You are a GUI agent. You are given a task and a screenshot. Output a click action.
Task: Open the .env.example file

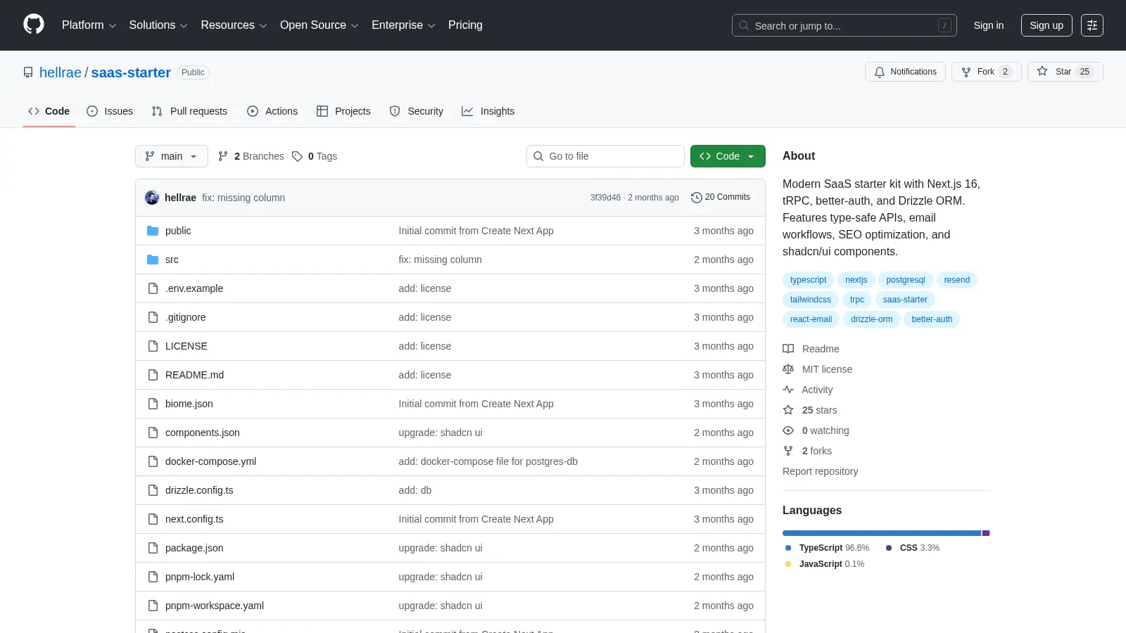pyautogui.click(x=194, y=288)
